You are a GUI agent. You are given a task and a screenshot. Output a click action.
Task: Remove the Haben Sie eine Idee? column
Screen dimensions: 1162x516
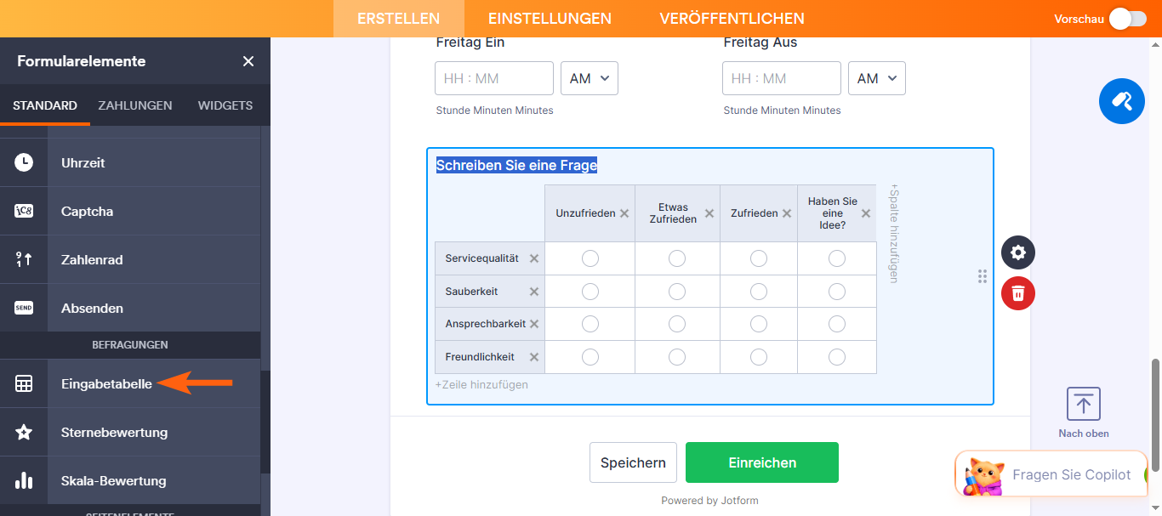pyautogui.click(x=866, y=213)
